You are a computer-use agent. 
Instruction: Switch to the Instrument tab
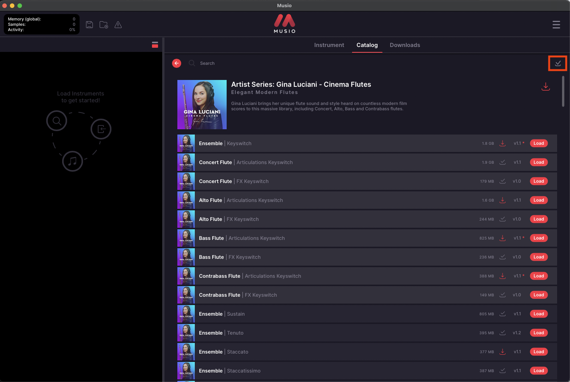point(329,45)
